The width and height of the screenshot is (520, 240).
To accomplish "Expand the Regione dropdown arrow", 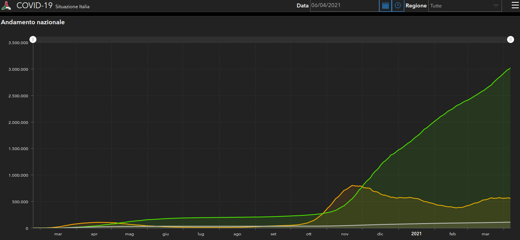I will 496,6.
